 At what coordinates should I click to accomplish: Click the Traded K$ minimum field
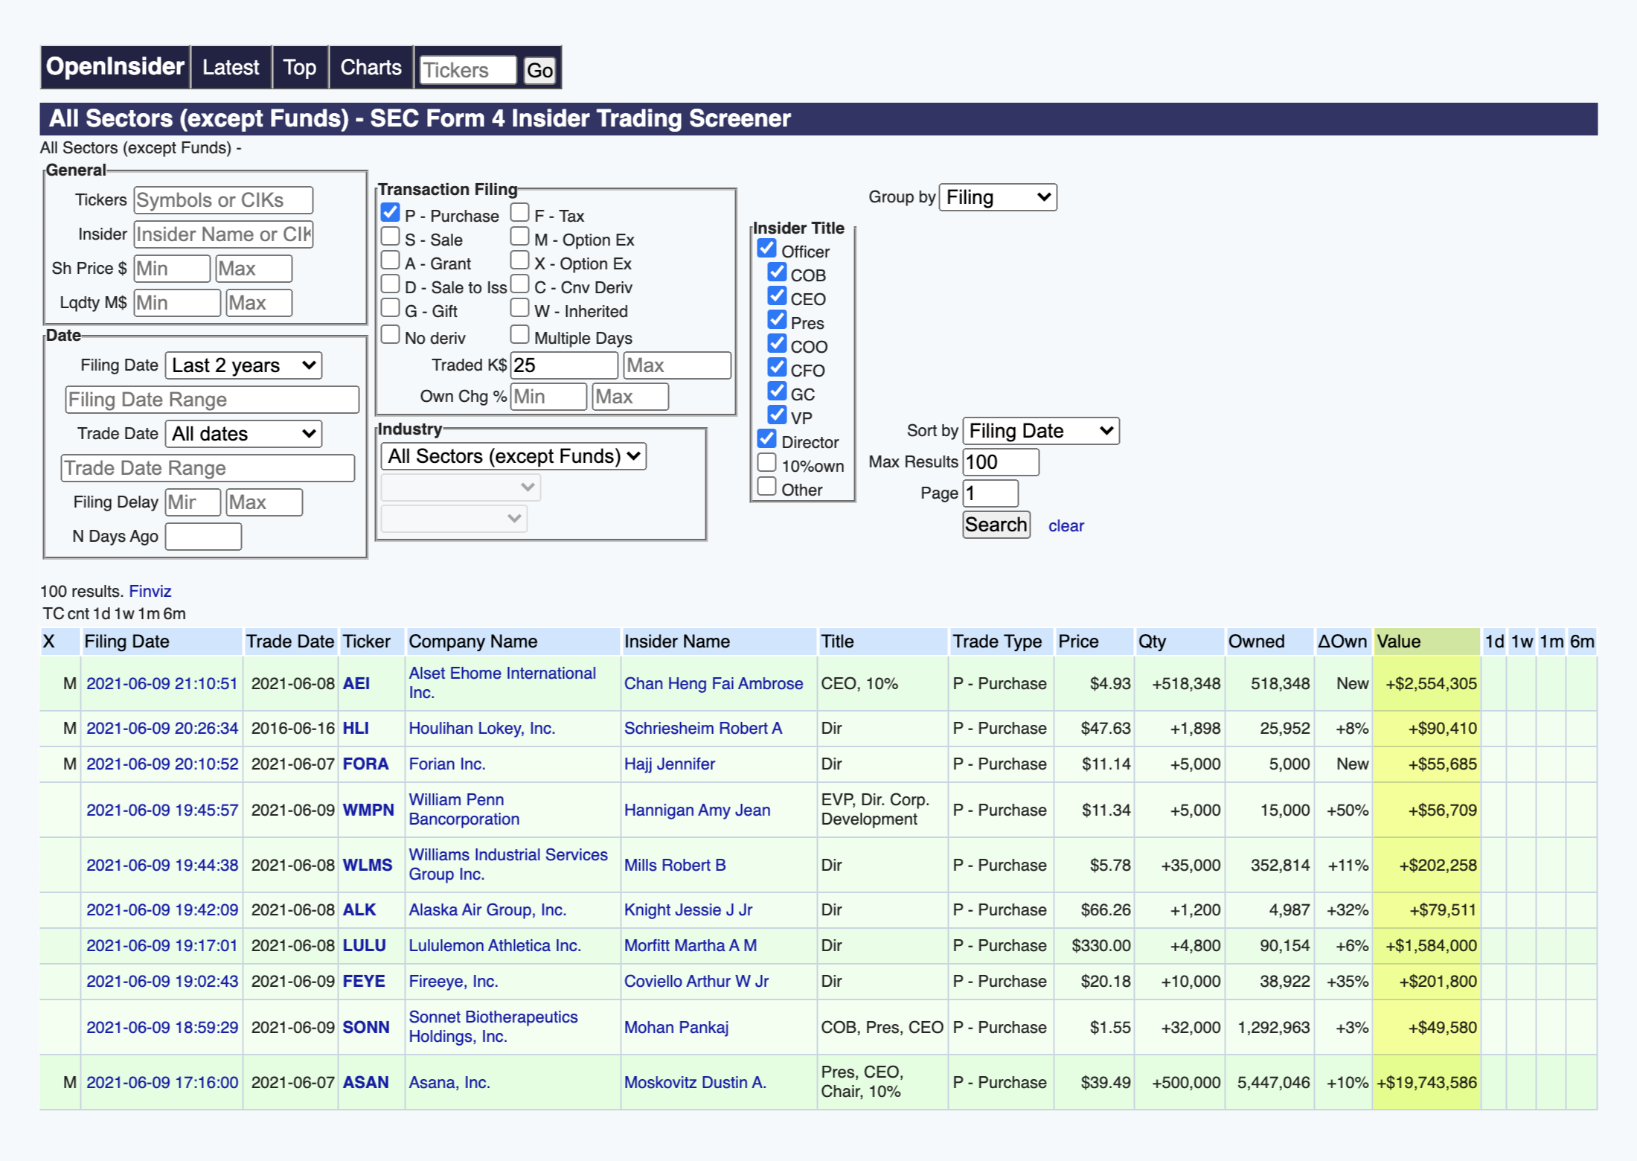pos(564,365)
